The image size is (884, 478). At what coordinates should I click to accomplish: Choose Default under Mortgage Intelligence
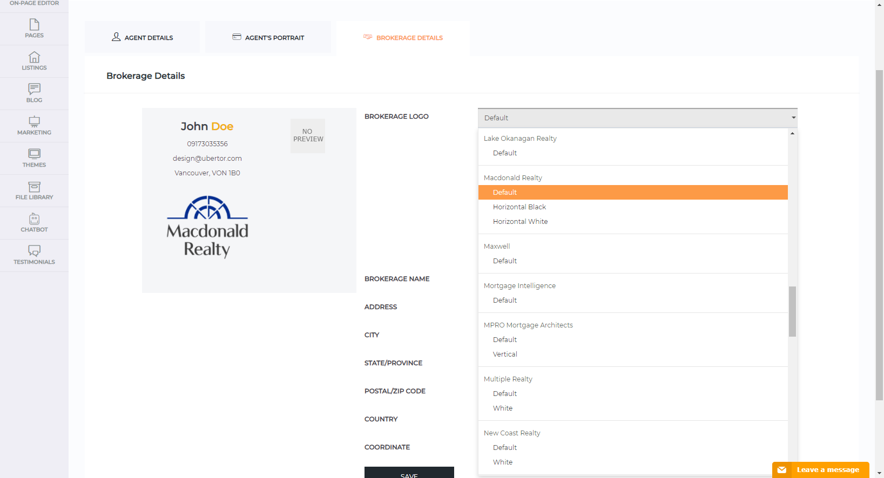click(633, 301)
